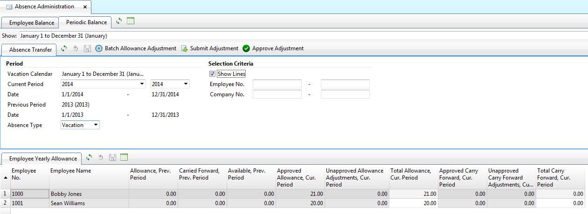Click save icon in Employee Yearly Allowance toolbar
Viewport: 588px width, 214px height.
pos(112,158)
